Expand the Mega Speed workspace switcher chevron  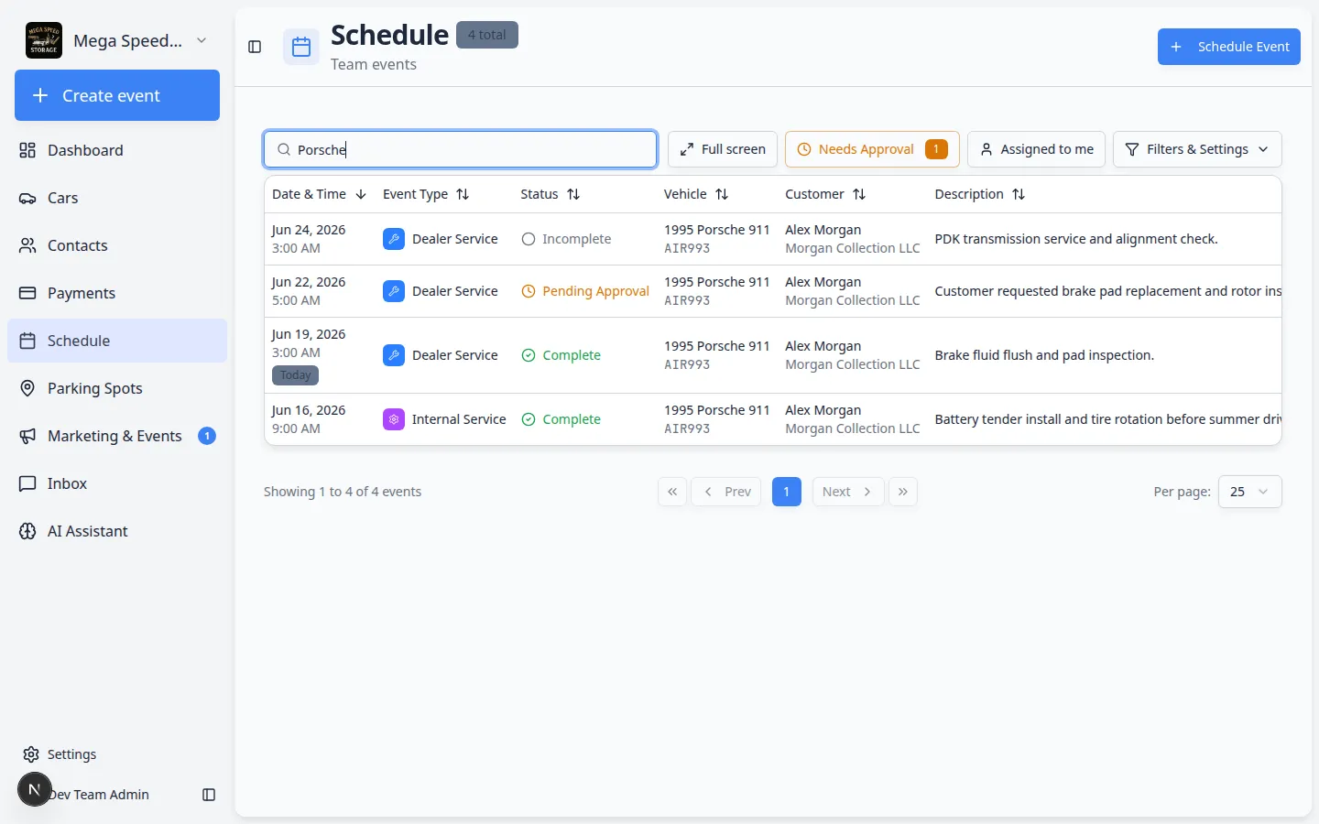coord(202,40)
